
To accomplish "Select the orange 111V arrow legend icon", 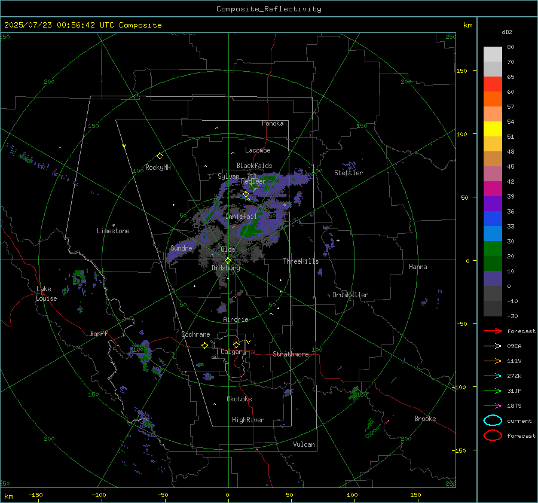I will click(x=493, y=361).
